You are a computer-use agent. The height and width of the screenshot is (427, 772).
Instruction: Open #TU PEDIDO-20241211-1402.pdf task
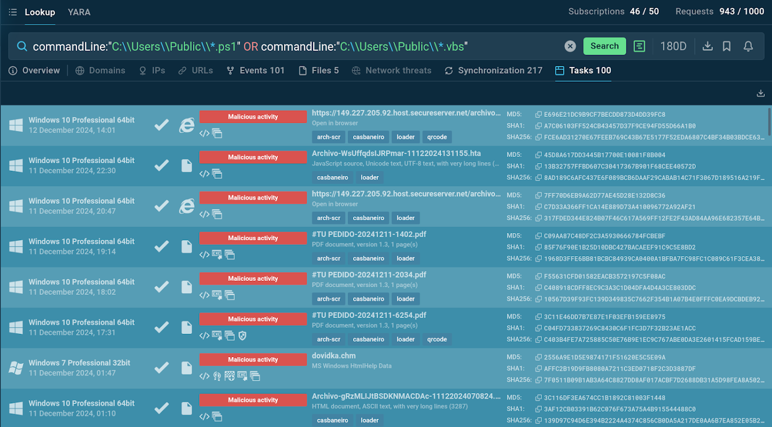[x=369, y=234]
